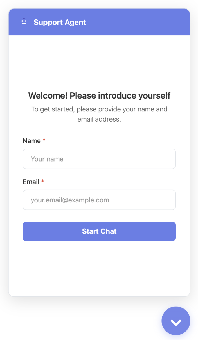Click the "Name" field label
The width and height of the screenshot is (198, 340).
(31, 141)
